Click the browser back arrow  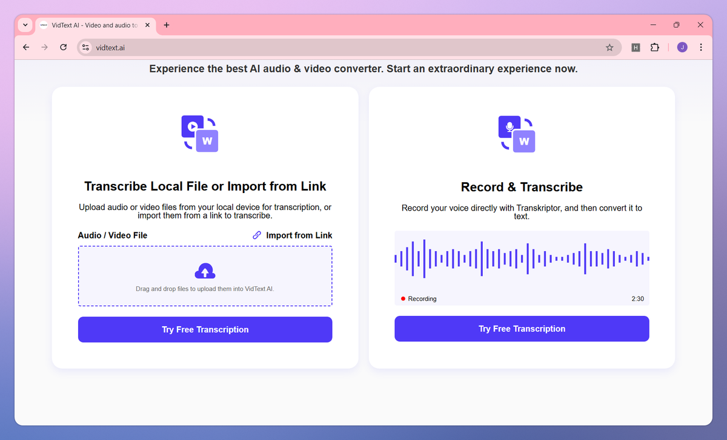26,47
